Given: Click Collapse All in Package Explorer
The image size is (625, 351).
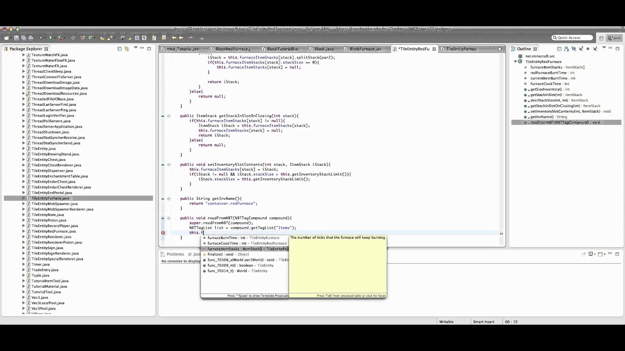Looking at the screenshot, I should (x=120, y=49).
